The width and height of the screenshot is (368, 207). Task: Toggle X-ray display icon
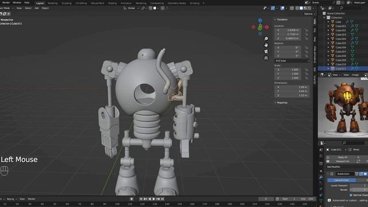coord(292,8)
